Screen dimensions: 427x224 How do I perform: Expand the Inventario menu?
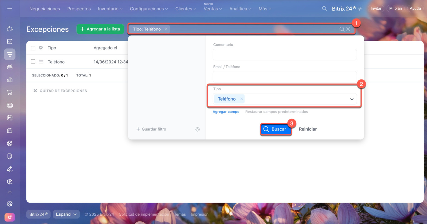[110, 9]
